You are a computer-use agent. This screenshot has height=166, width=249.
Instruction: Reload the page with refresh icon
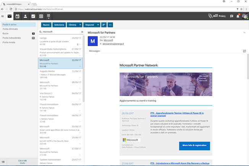pyautogui.click(x=11, y=9)
